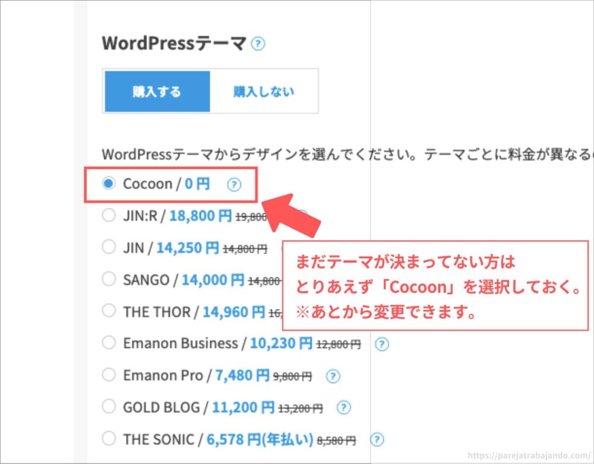Click the SANGO theme label text
Viewport: 594px width, 464px height.
146,280
